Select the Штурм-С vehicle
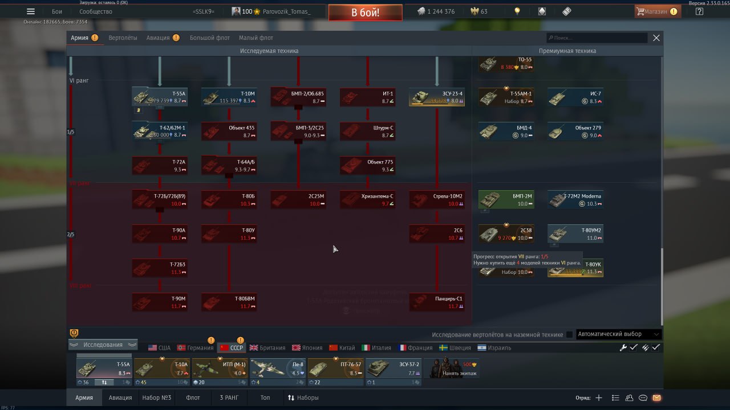 click(368, 131)
